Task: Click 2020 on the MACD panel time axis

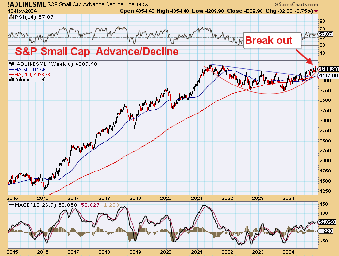Action: point(166,252)
